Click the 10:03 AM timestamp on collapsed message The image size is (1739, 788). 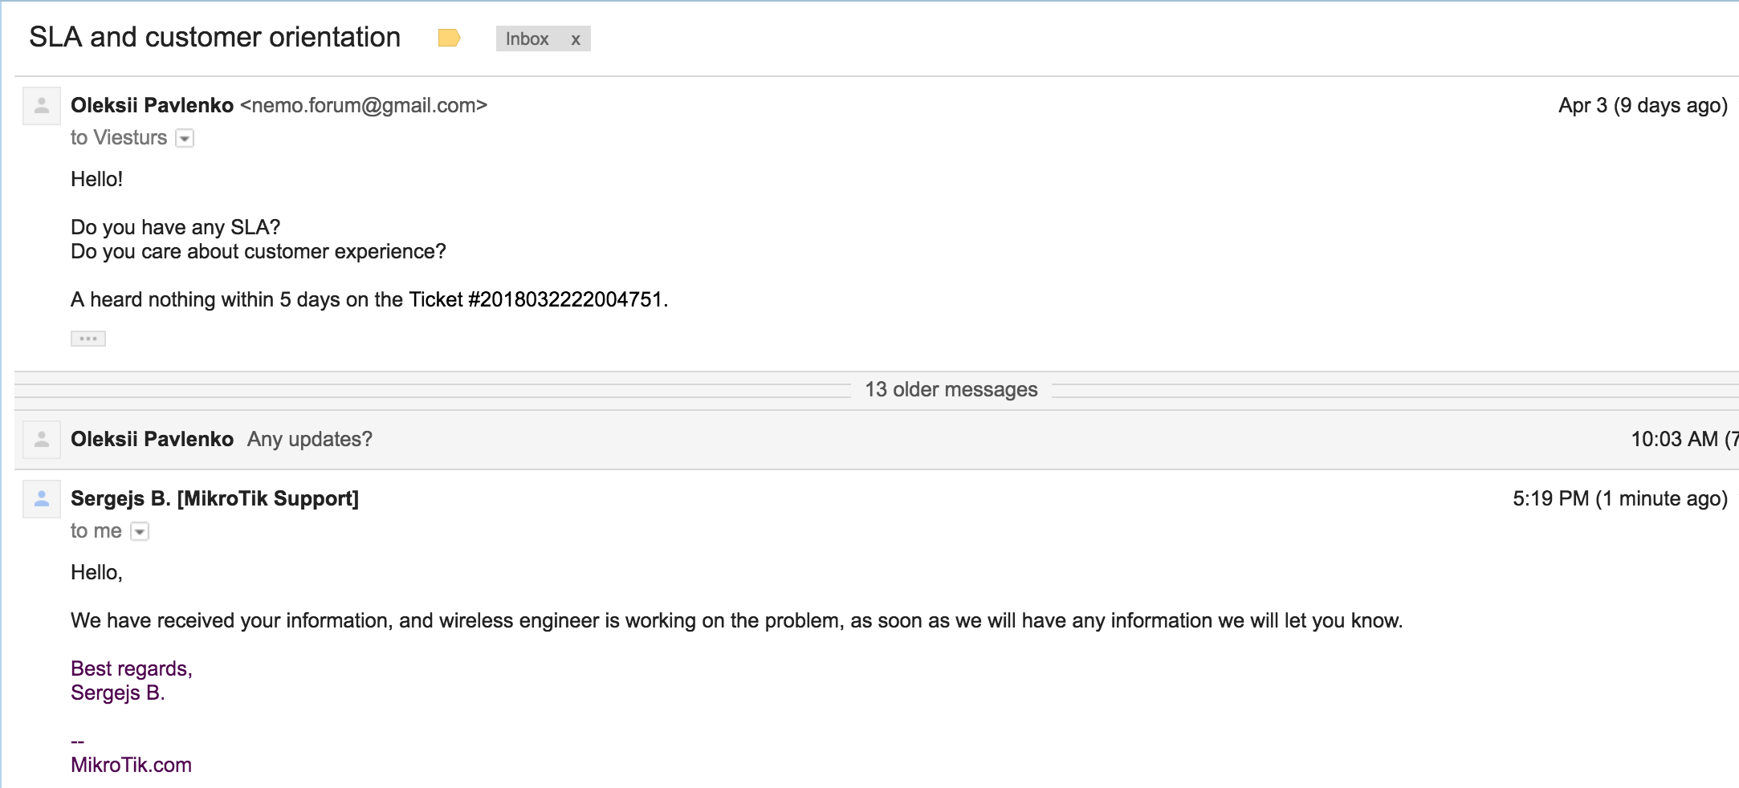(x=1675, y=439)
